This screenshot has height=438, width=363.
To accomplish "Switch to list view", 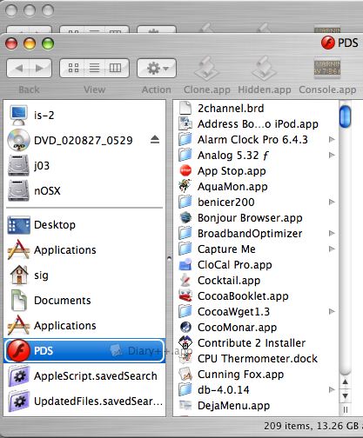I will (x=94, y=69).
